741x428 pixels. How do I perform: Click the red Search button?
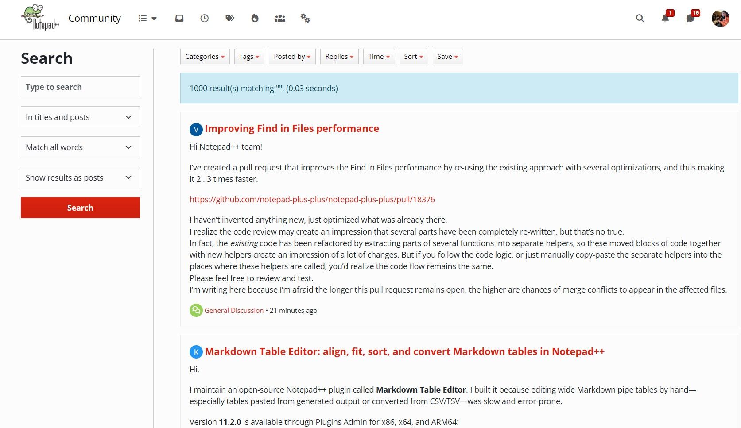point(80,208)
